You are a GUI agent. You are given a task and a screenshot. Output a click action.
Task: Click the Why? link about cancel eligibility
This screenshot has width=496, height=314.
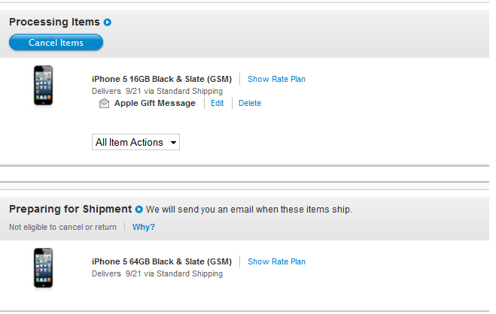(144, 227)
